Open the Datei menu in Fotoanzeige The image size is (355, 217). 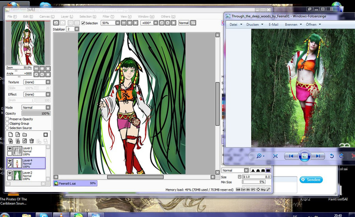coord(234,24)
